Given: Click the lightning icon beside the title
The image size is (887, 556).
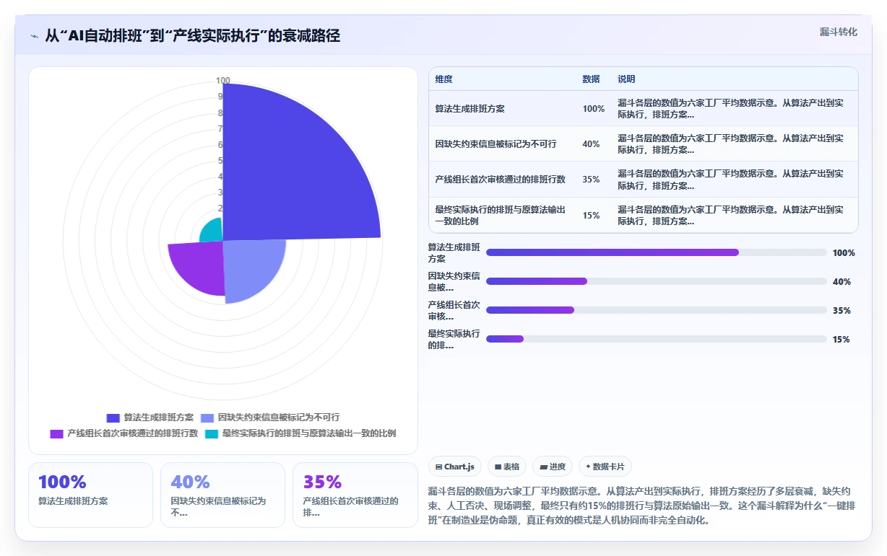Looking at the screenshot, I should click(x=35, y=36).
